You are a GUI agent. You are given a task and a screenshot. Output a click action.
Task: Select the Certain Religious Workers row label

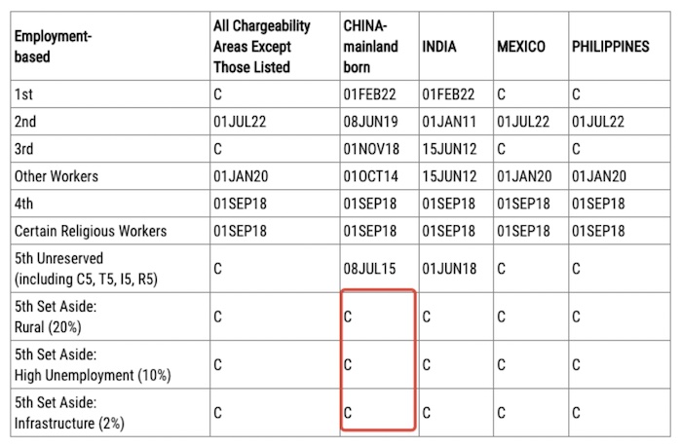pos(91,231)
